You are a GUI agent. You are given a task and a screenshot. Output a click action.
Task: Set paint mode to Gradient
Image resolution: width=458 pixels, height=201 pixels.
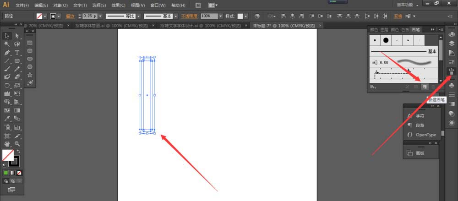[x=12, y=173]
